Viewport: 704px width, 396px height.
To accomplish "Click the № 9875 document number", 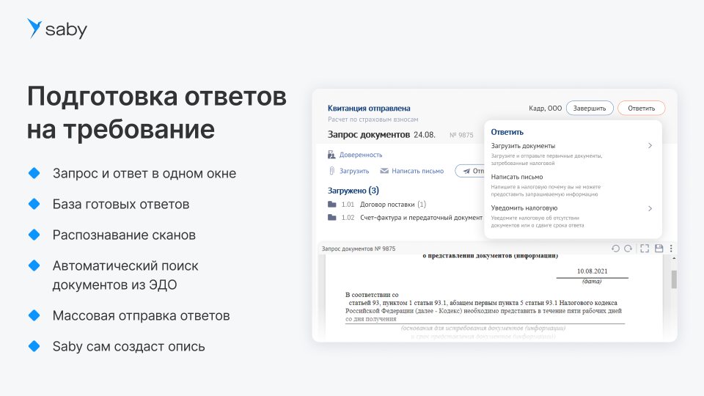I will pyautogui.click(x=461, y=135).
